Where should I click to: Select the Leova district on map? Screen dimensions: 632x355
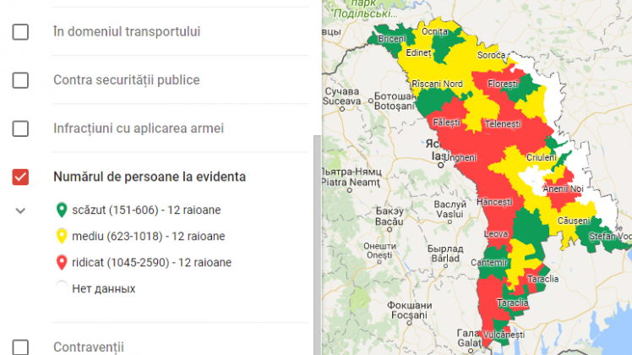[496, 234]
